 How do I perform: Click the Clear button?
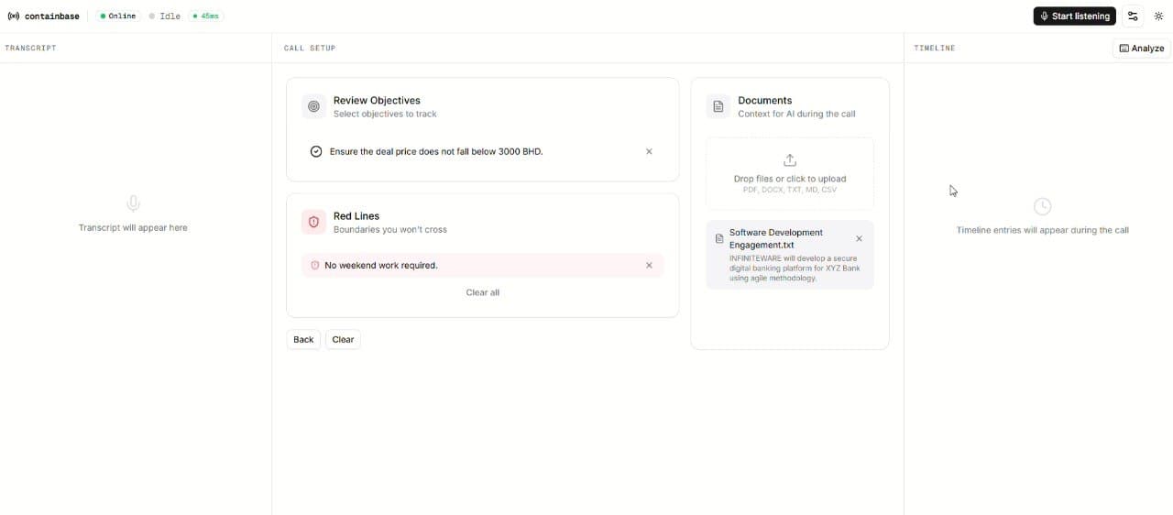coord(343,339)
